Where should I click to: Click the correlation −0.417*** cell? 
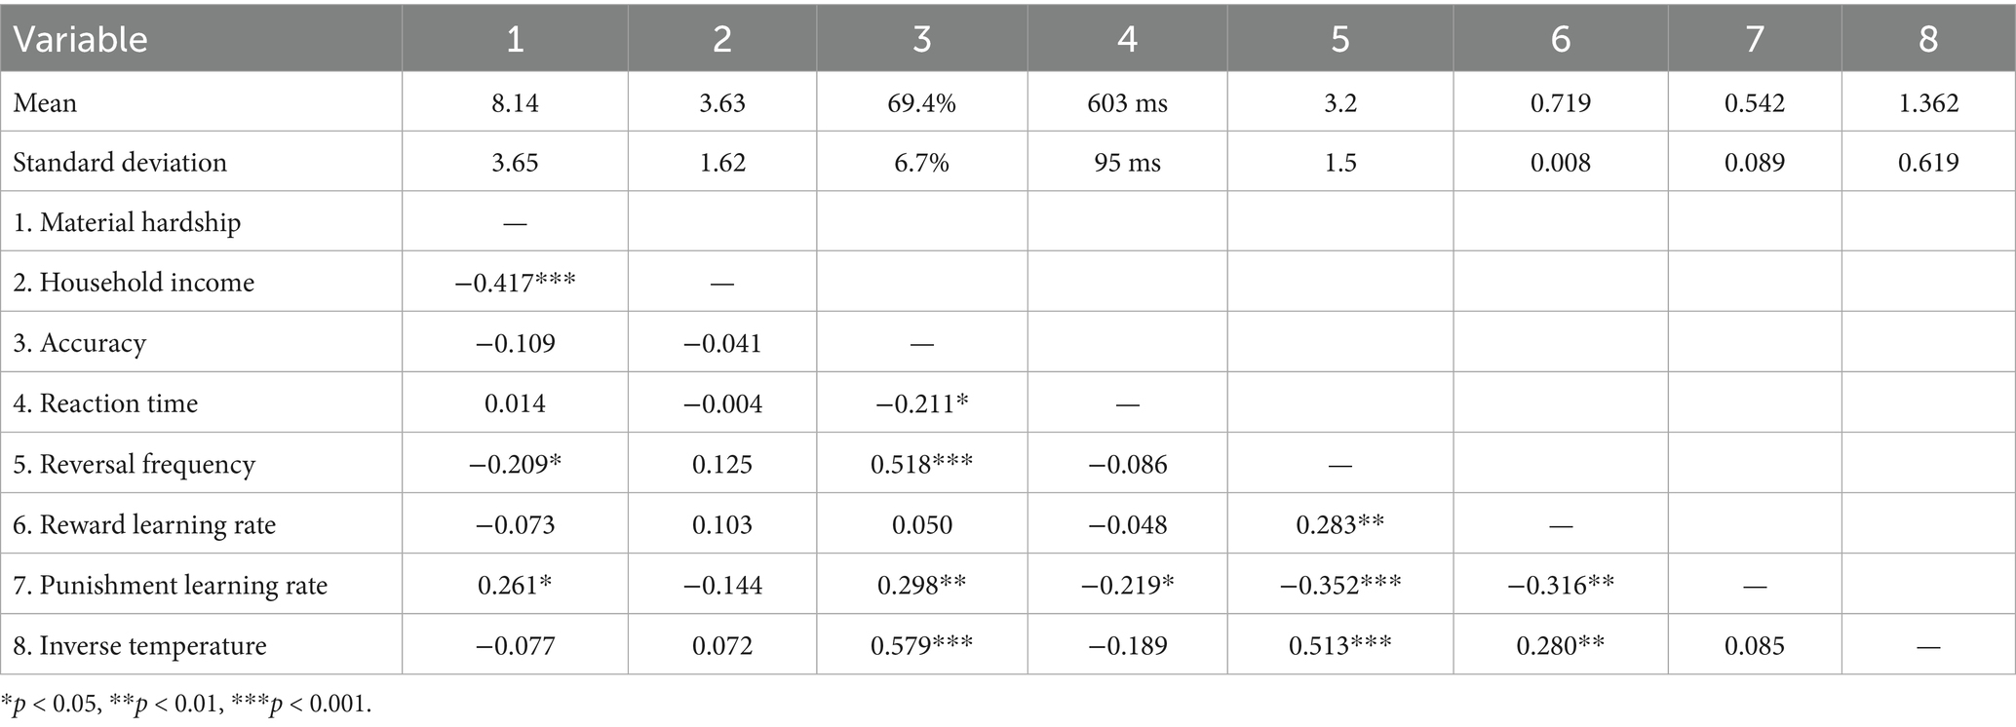pos(515,283)
